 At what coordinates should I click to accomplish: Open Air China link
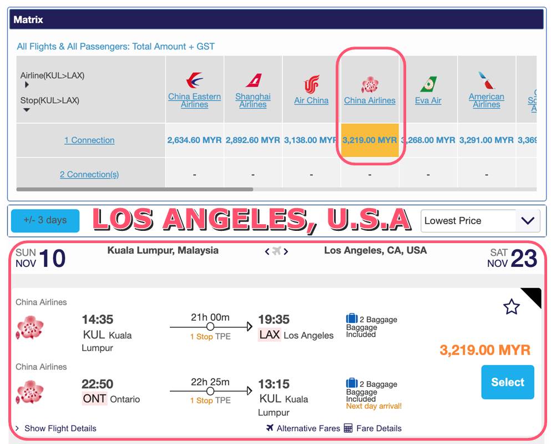tap(311, 100)
